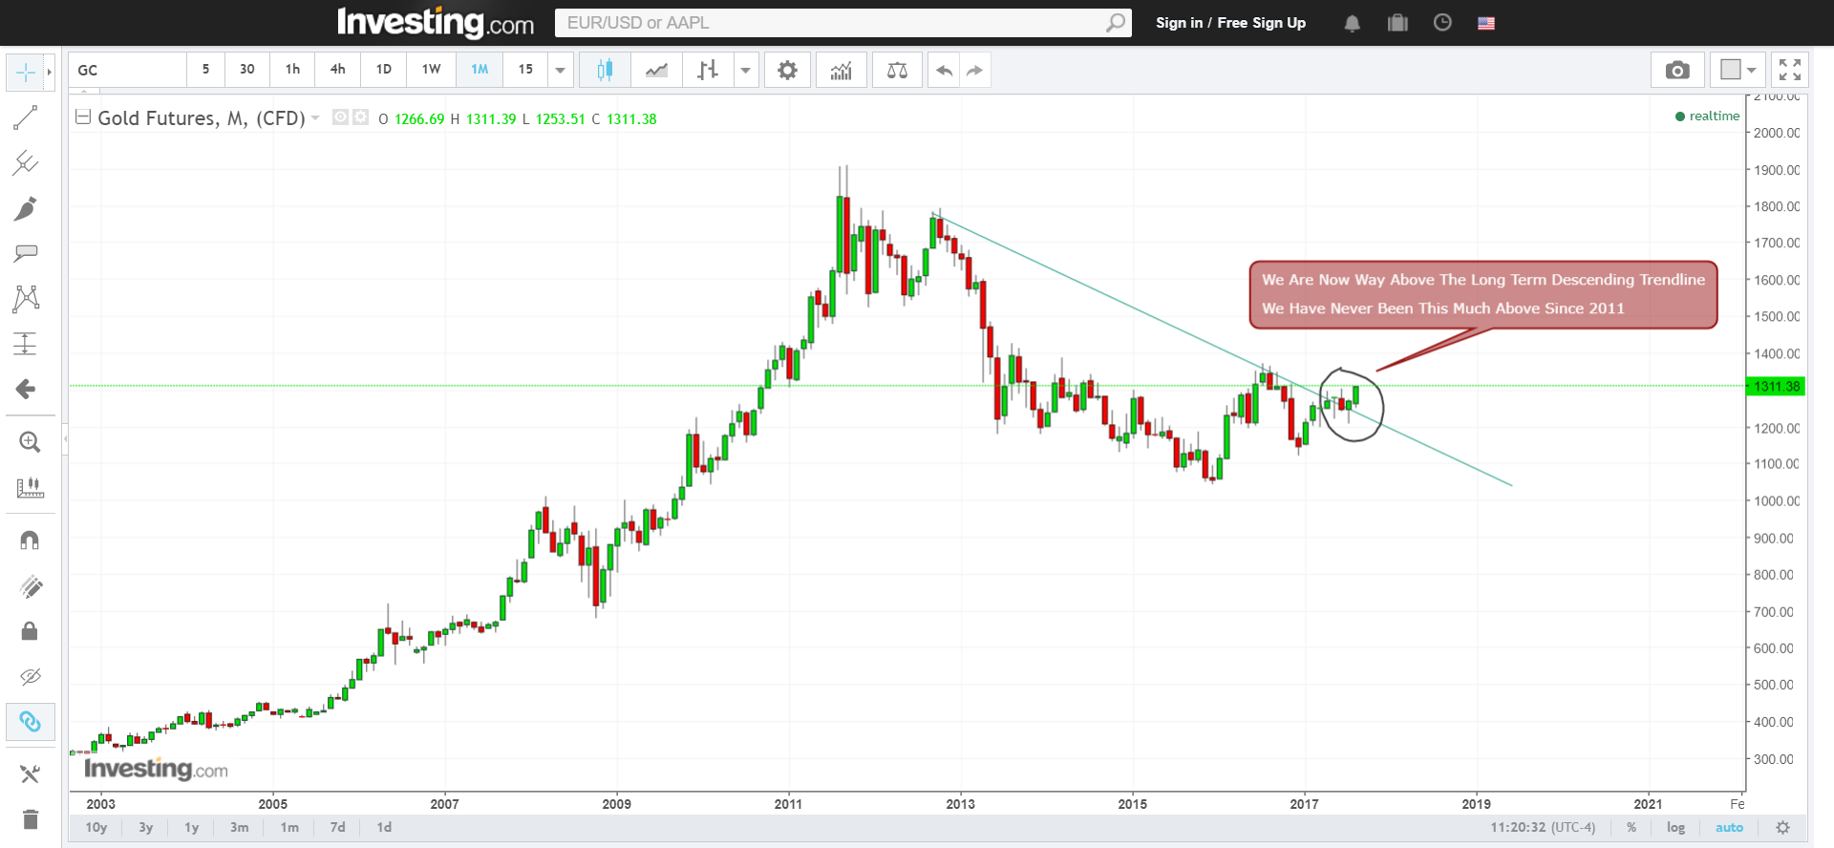Open the clock alerts icon
Image resolution: width=1834 pixels, height=848 pixels.
point(1442,22)
